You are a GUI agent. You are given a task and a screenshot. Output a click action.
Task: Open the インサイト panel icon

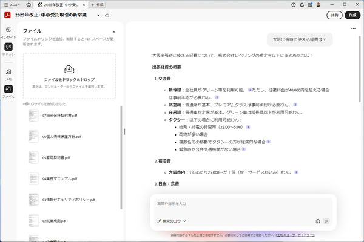8,30
